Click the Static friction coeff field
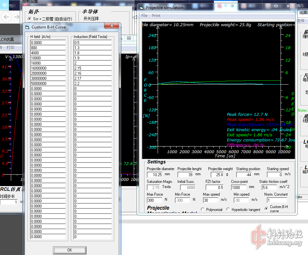The width and height of the screenshot is (308, 255). click(x=269, y=187)
